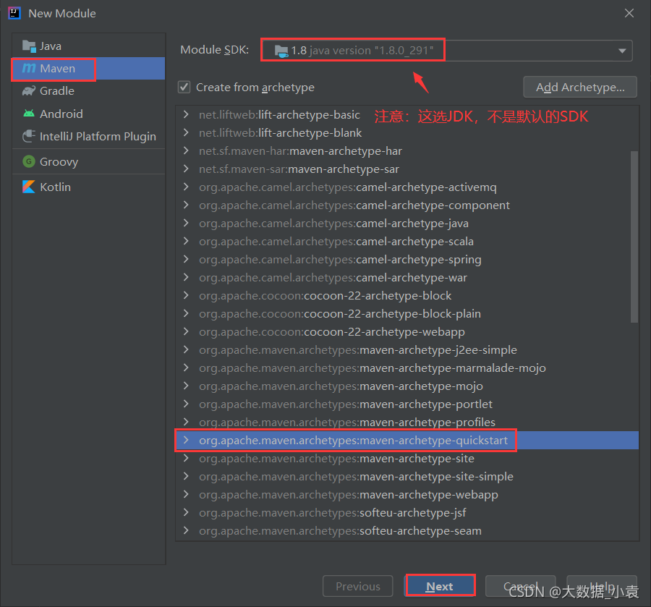Select Gradle module type
651x607 pixels.
89,91
